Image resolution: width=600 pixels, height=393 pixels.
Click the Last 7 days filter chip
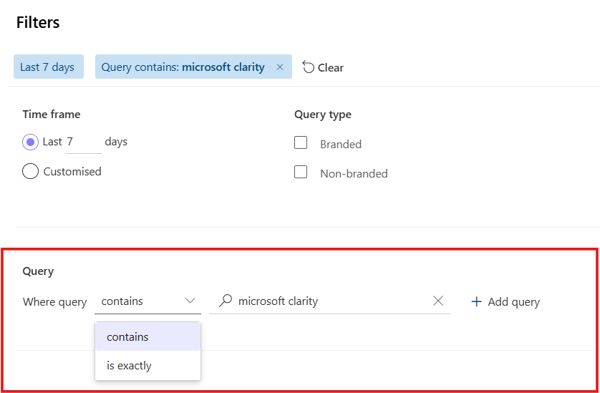click(49, 67)
